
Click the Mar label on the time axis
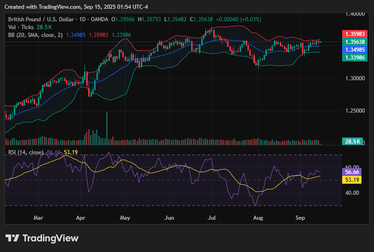click(x=38, y=218)
